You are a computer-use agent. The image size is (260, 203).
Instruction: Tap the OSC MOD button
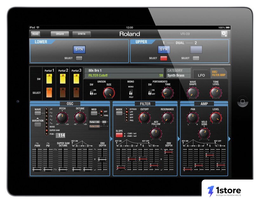point(94,113)
